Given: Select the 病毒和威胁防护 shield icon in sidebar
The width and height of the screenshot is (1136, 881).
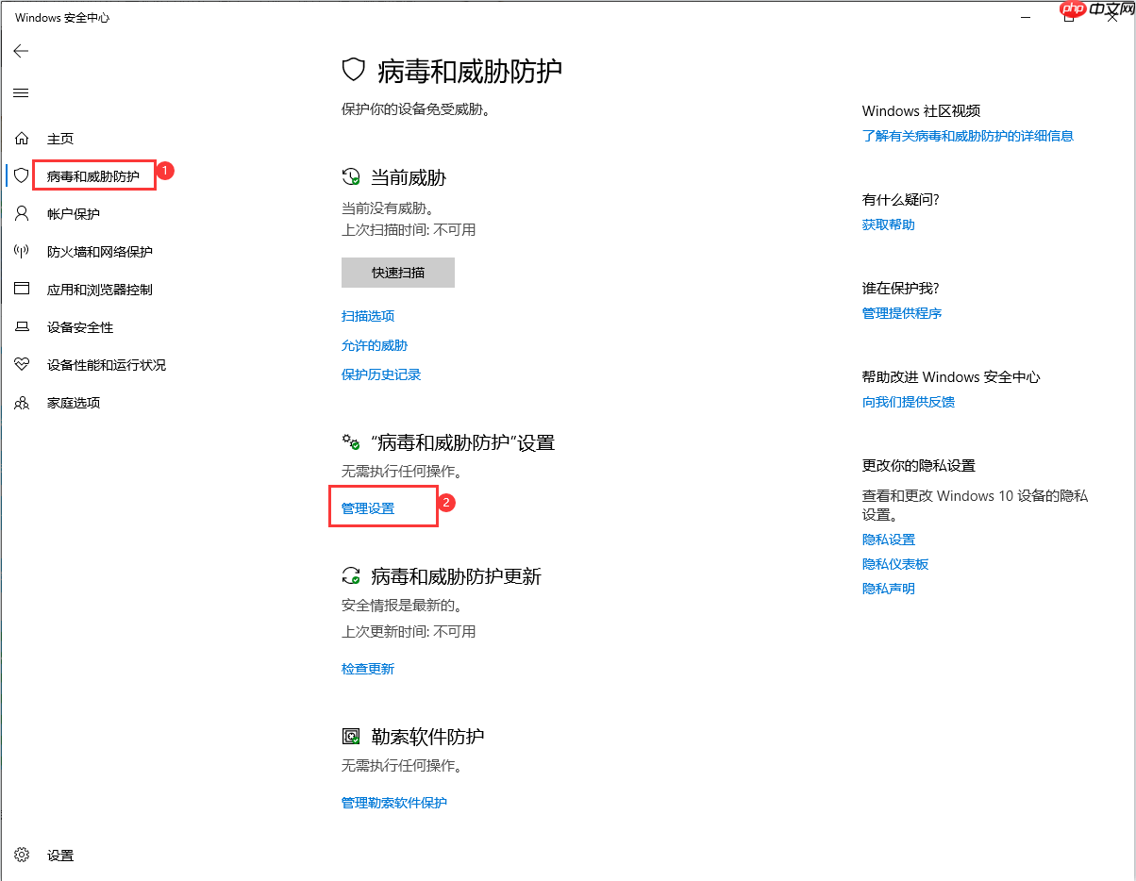Looking at the screenshot, I should pos(21,175).
